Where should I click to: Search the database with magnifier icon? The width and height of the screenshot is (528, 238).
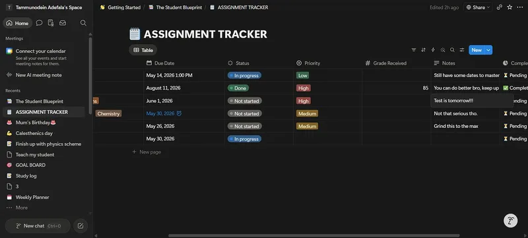tap(452, 50)
